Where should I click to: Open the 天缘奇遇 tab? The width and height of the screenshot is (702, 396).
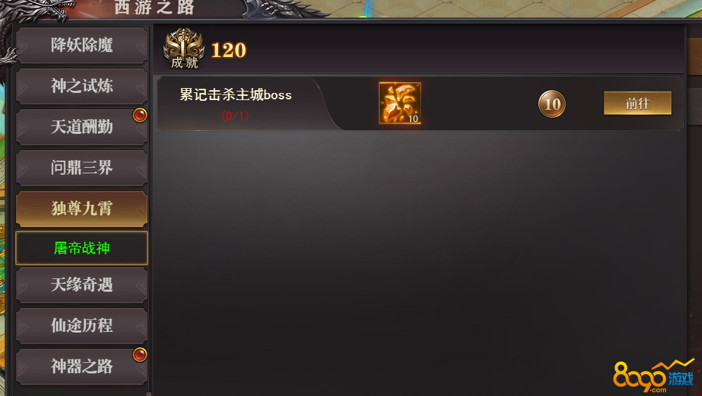tap(82, 285)
